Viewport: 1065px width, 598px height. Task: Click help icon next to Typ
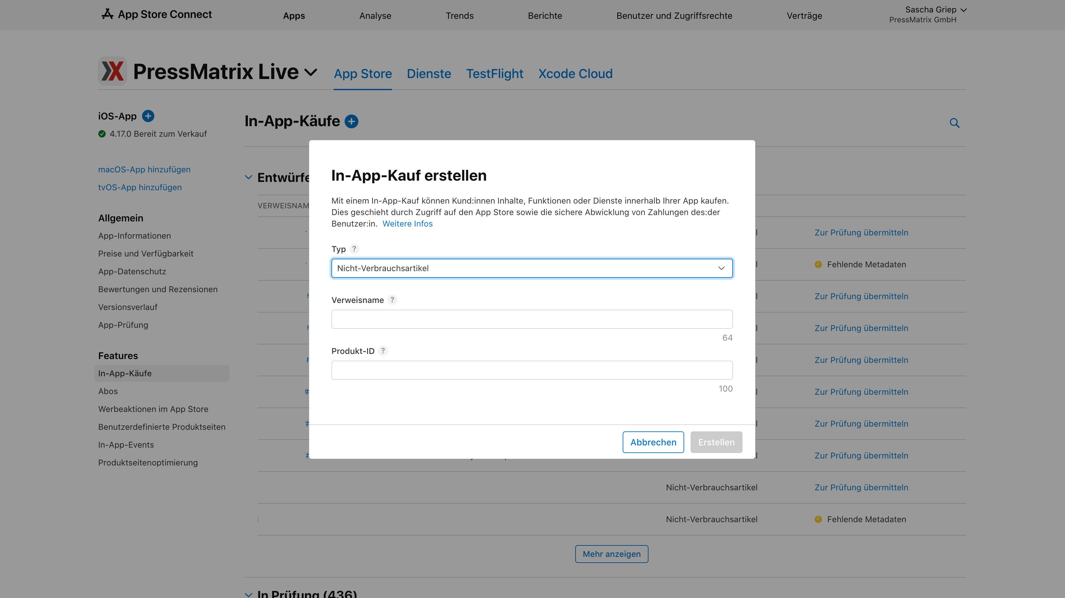354,249
